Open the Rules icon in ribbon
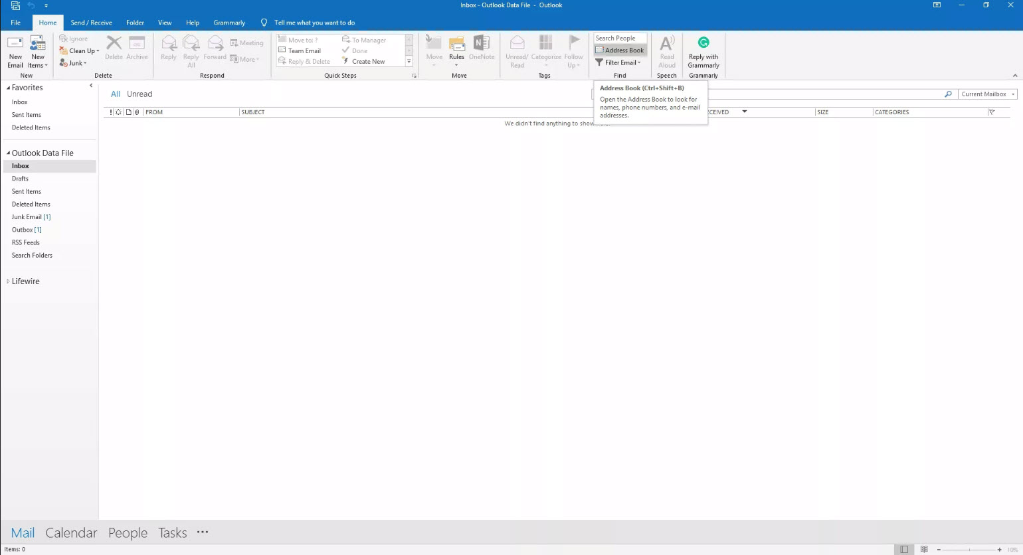Viewport: 1023px width, 555px height. tap(456, 46)
